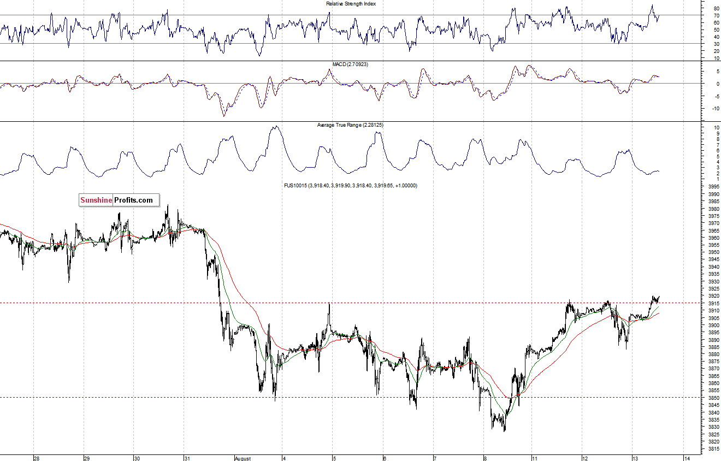Click the 30 value on RSI axis

click(x=716, y=44)
